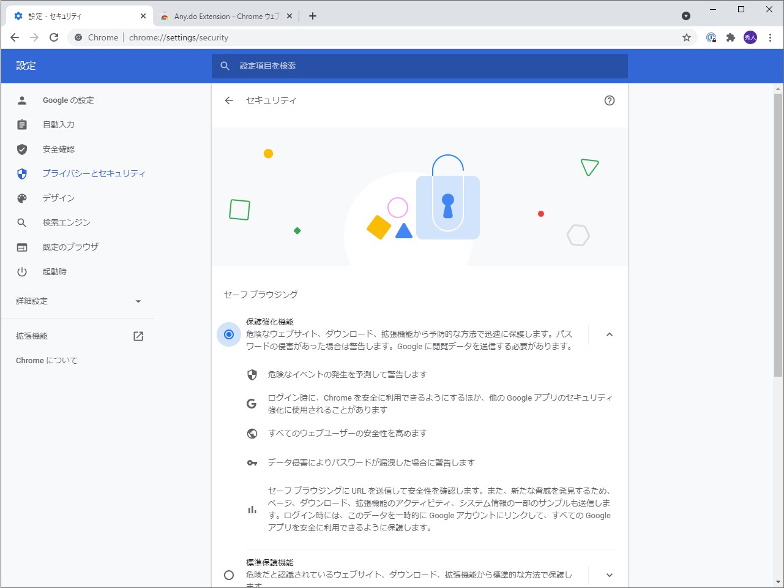Expand the 標準保護機能 details chevron
This screenshot has width=784, height=588.
[609, 575]
